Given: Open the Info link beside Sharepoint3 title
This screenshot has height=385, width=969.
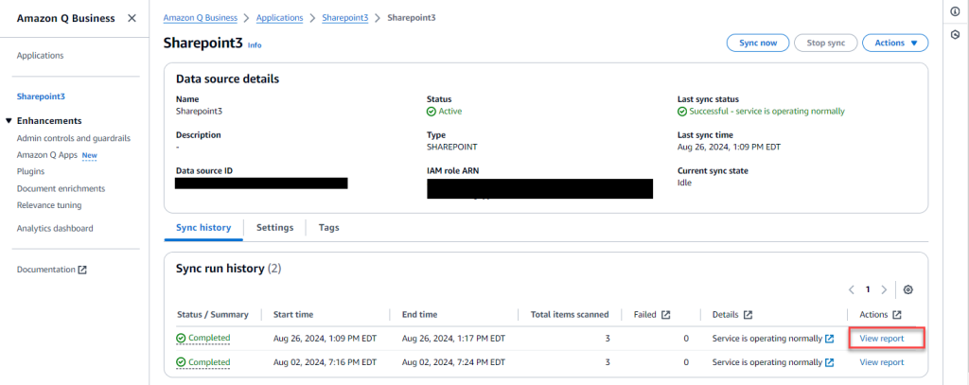Looking at the screenshot, I should 255,45.
